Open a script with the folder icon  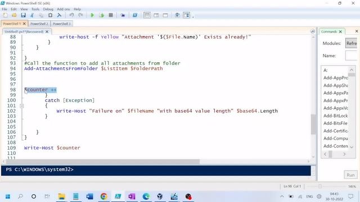click(x=14, y=15)
